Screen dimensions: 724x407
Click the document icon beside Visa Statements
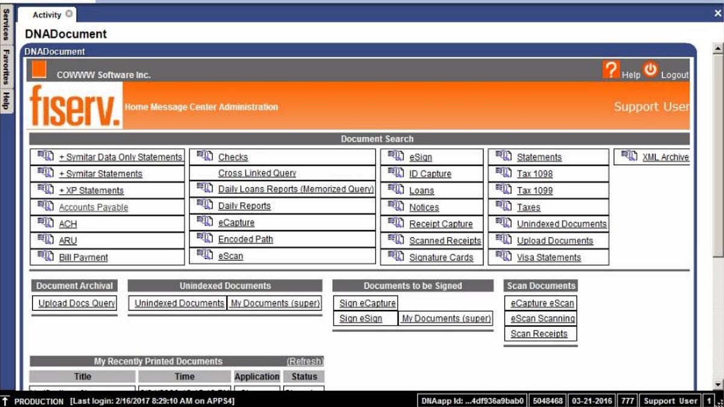(x=503, y=256)
